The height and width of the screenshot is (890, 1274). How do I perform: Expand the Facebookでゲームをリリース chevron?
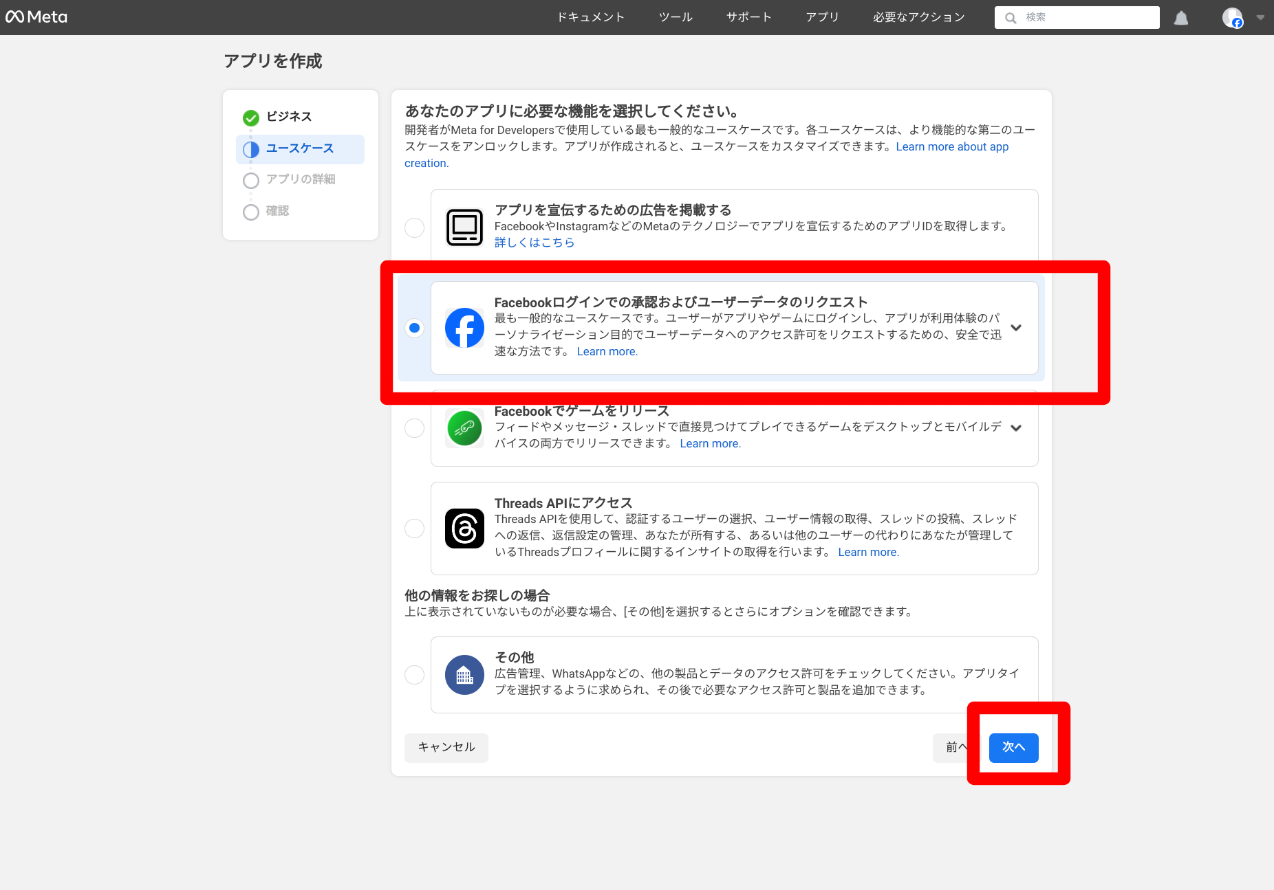point(1016,428)
